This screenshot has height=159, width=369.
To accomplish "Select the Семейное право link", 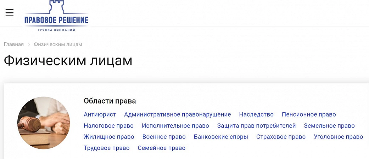I will (161, 148).
